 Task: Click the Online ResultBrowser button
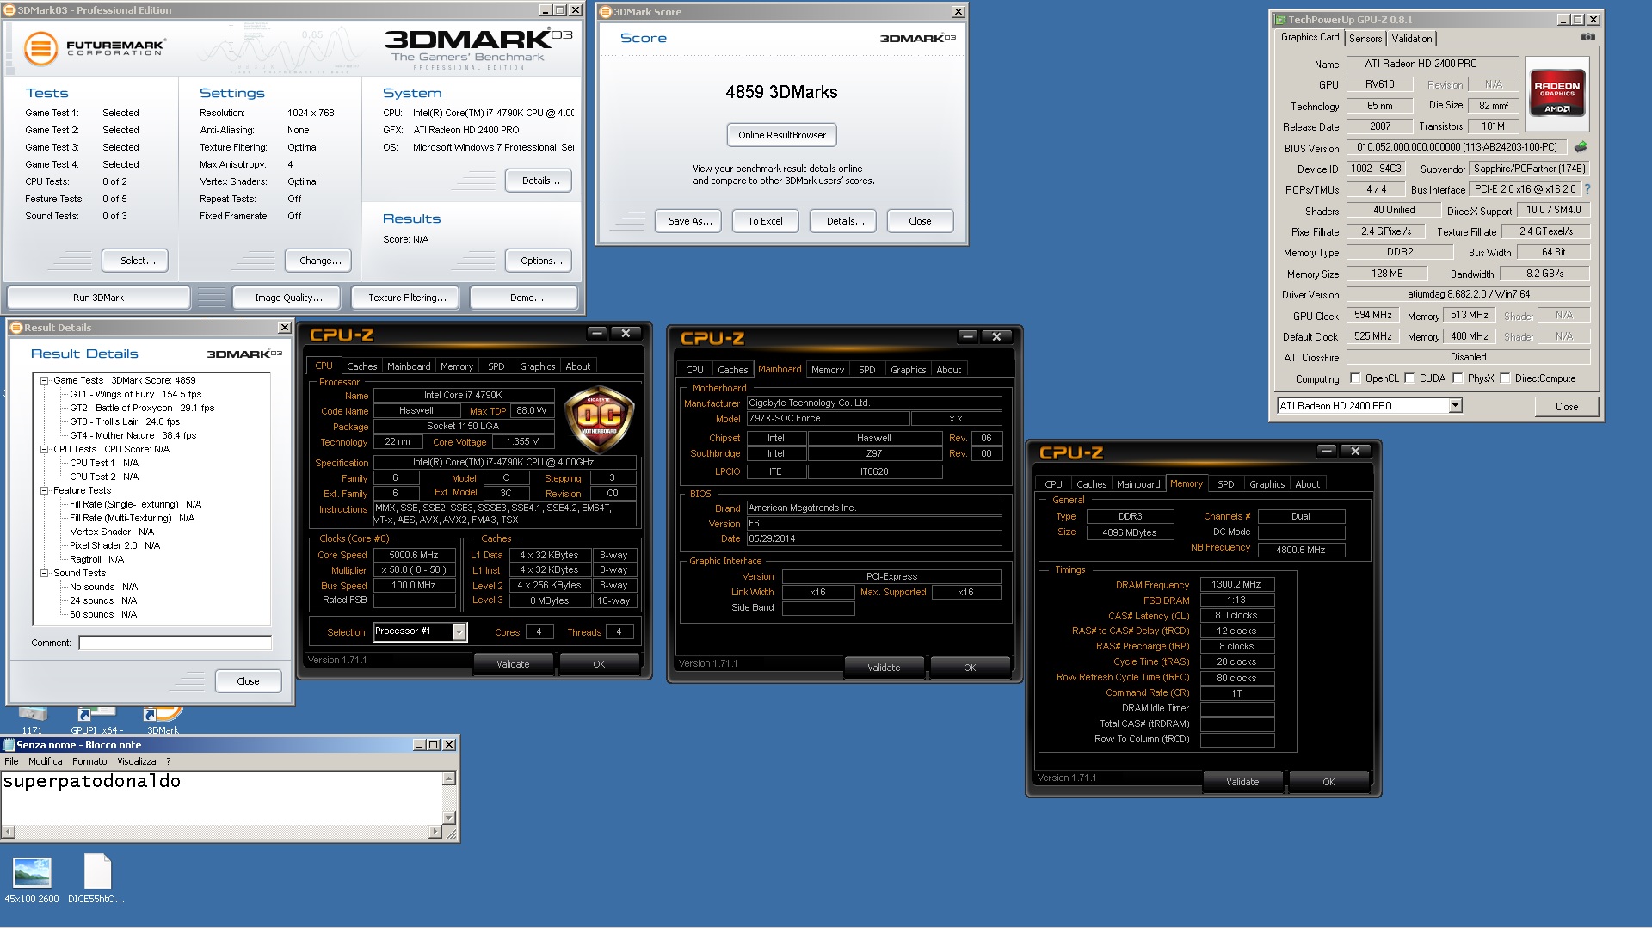pyautogui.click(x=781, y=135)
